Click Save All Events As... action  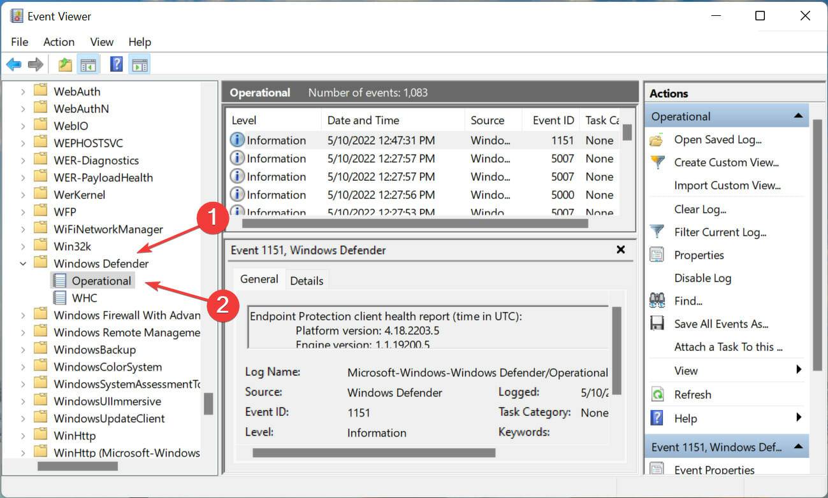[721, 324]
